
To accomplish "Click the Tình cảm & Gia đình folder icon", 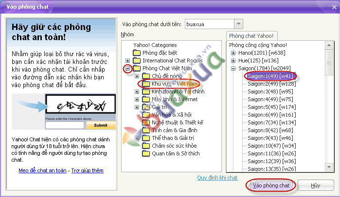I will [146, 130].
